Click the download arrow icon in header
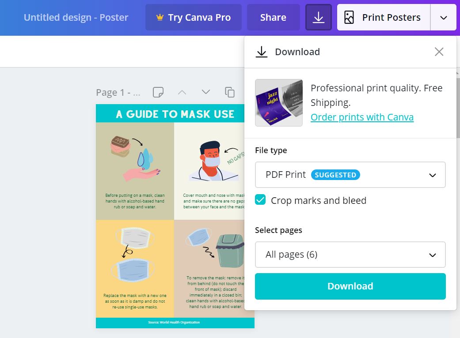Viewport: 460px width, 338px height. coord(318,18)
